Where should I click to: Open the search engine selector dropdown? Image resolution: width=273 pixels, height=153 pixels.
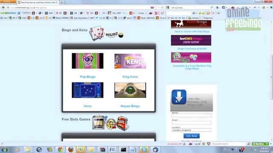(168, 8)
